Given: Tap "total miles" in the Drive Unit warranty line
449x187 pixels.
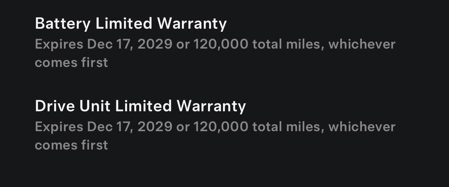Looking at the screenshot, I should click(x=288, y=127).
